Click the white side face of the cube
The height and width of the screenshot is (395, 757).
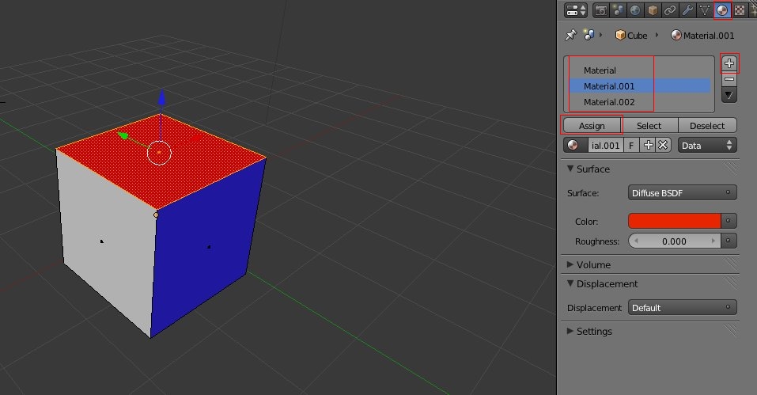pyautogui.click(x=106, y=241)
